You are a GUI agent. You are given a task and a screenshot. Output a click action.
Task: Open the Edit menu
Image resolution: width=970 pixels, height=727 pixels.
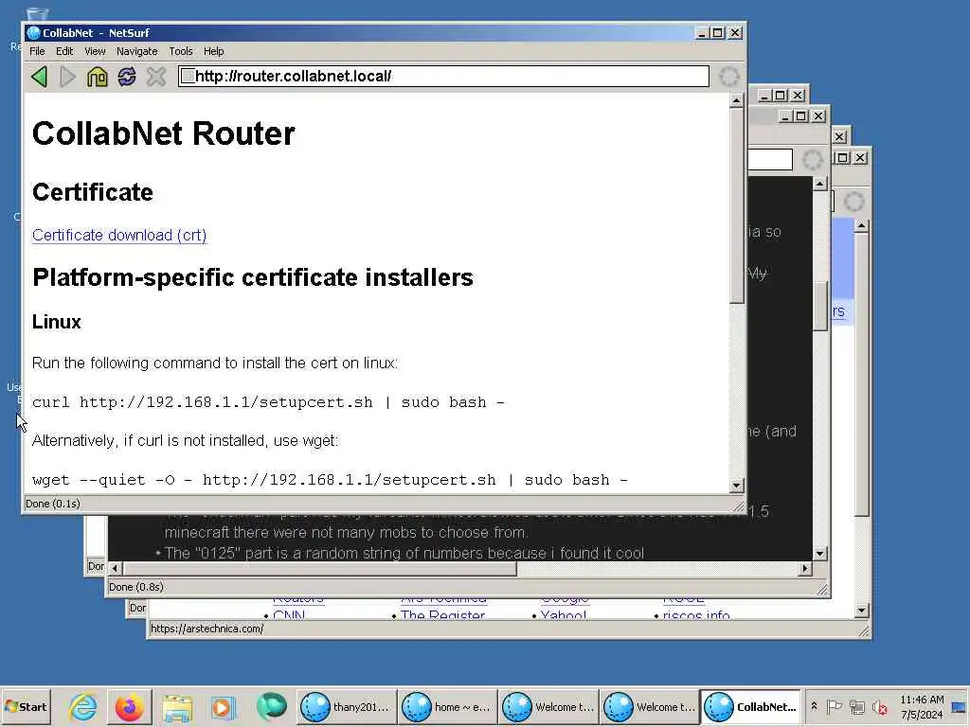point(64,51)
